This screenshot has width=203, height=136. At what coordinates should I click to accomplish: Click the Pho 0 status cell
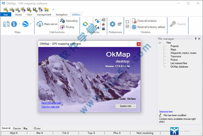(x=117, y=133)
